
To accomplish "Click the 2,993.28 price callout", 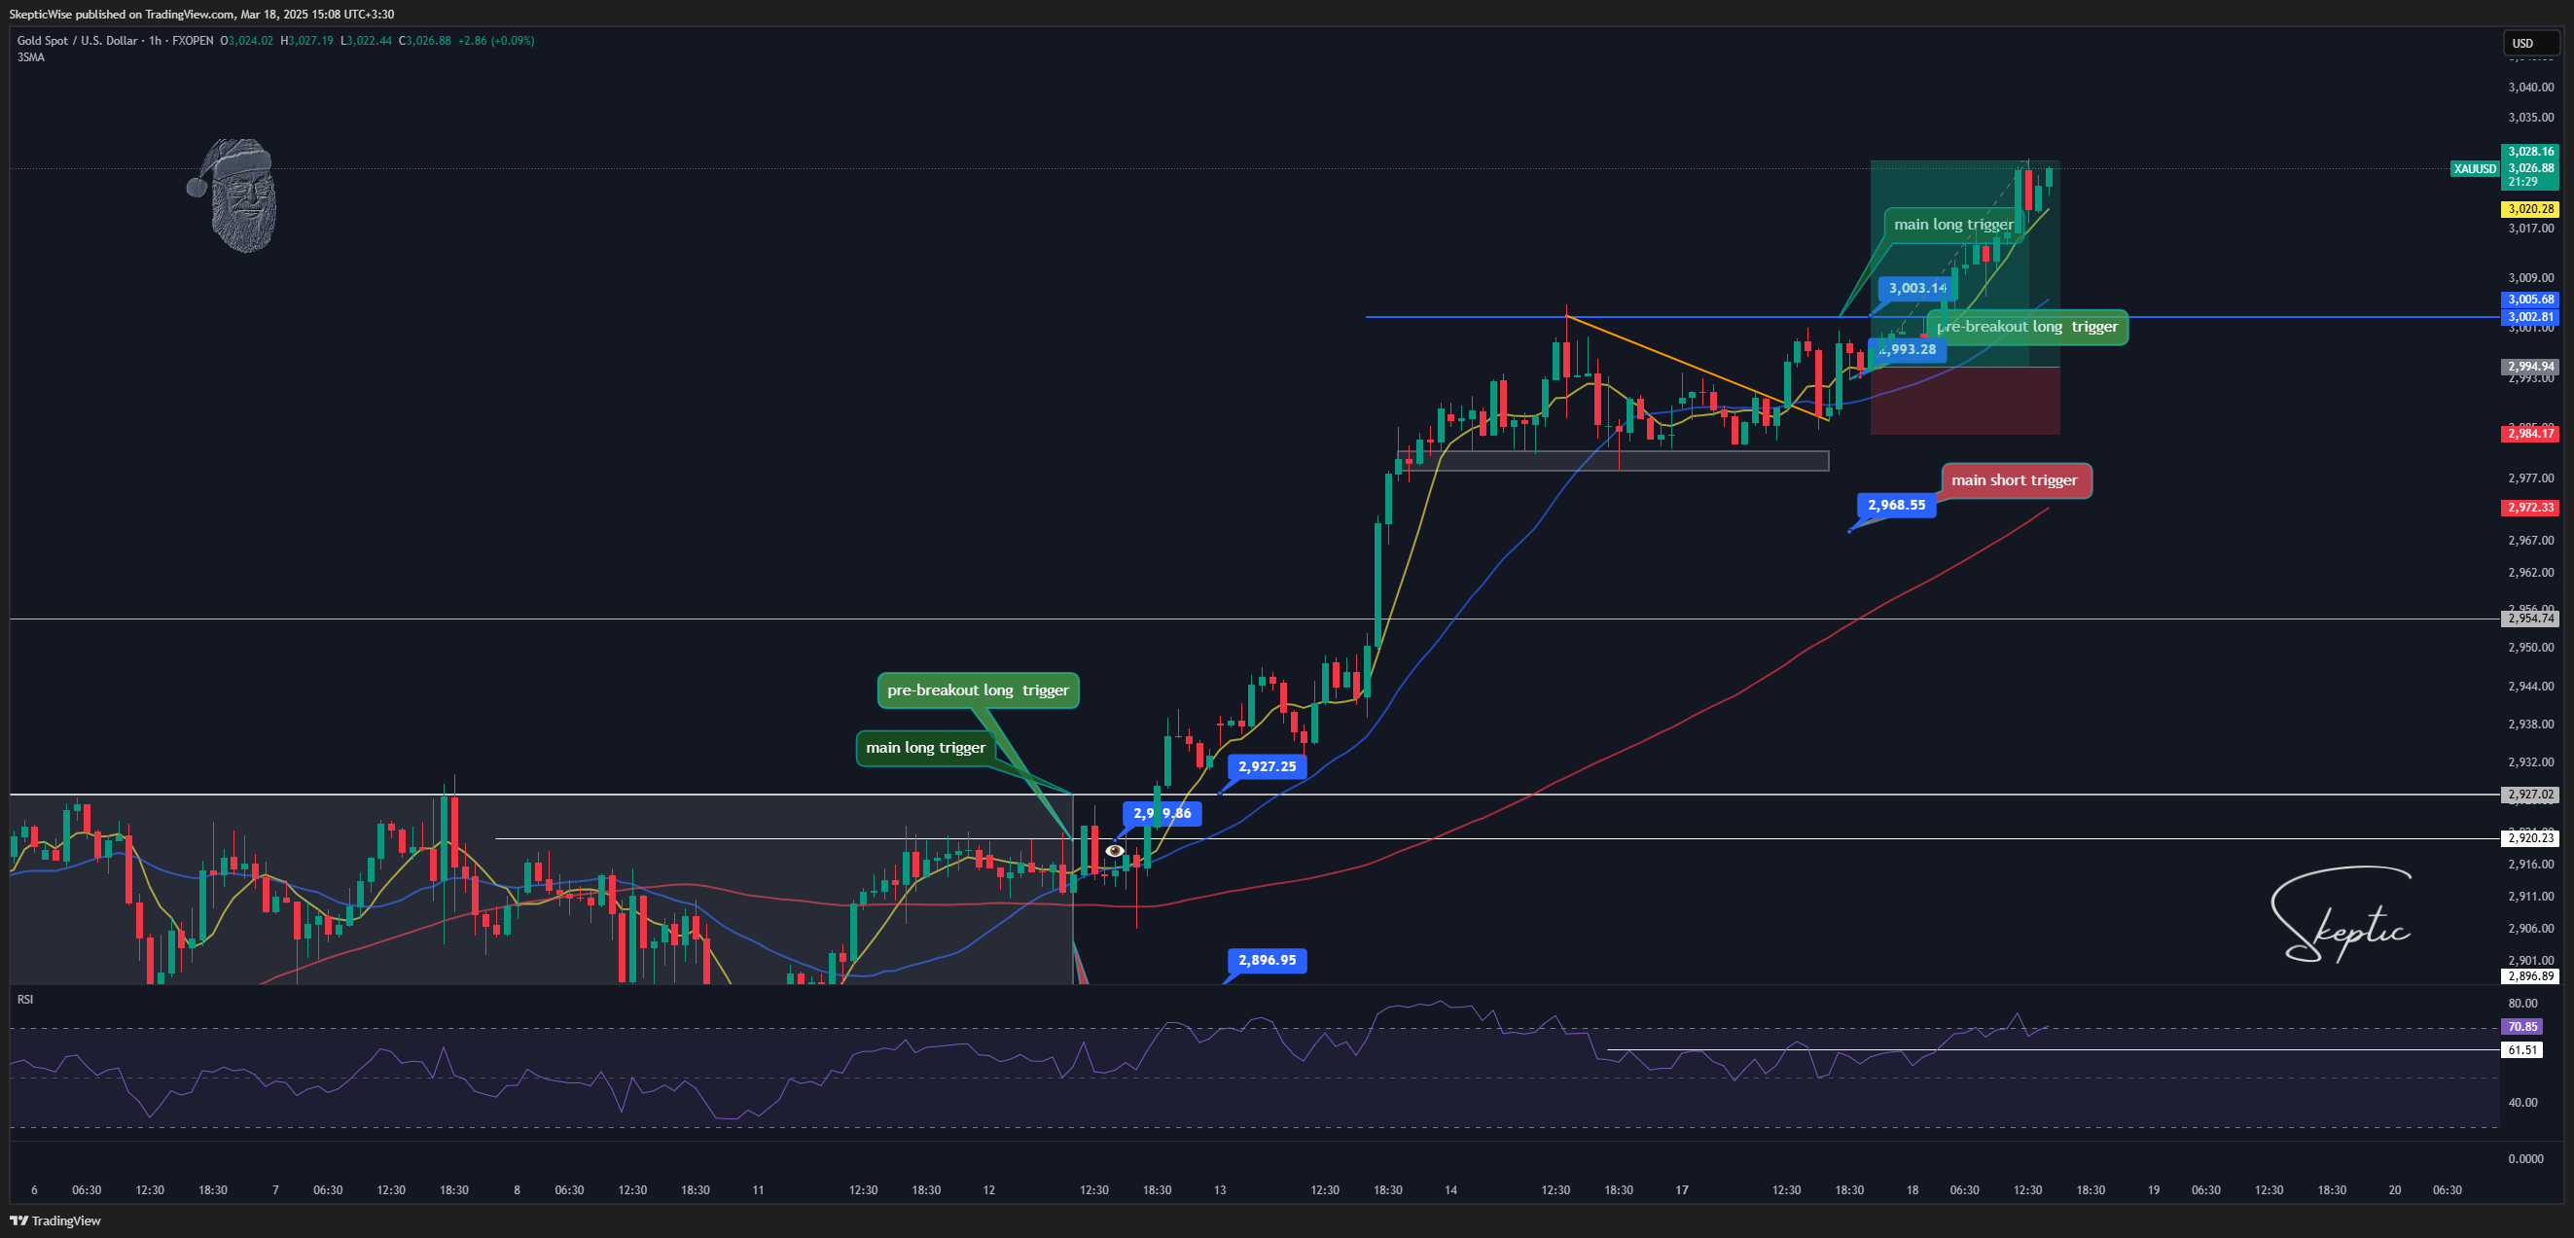I will click(x=1907, y=350).
